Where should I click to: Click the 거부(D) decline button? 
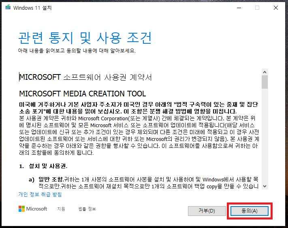[x=207, y=211]
